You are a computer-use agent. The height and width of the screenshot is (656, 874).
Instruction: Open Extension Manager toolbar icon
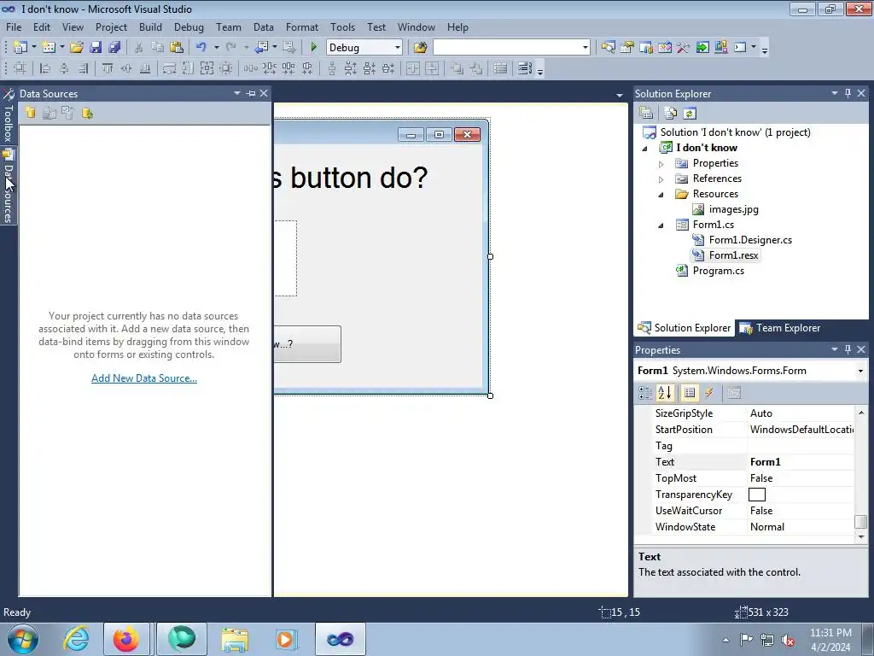tap(720, 48)
